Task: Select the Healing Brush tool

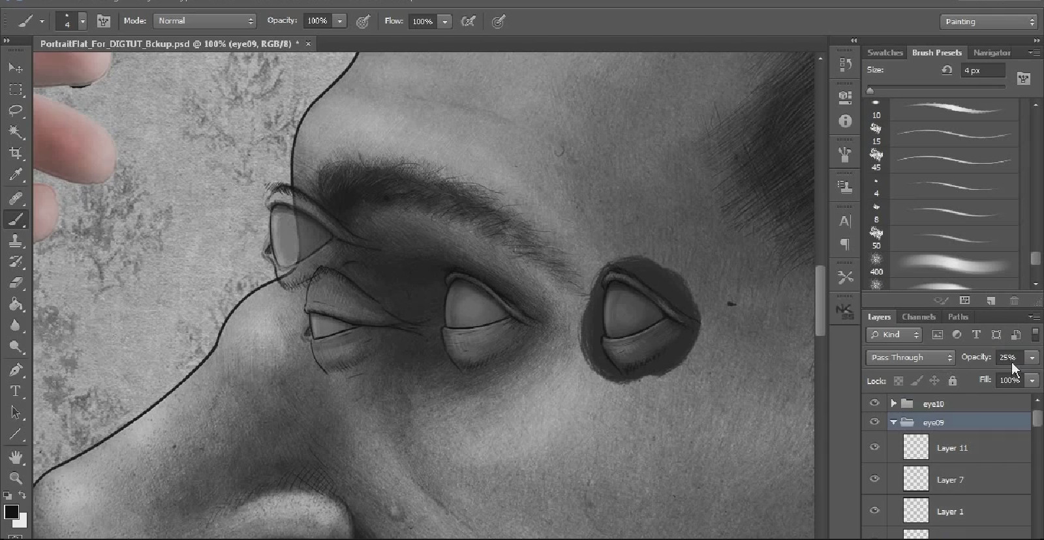Action: (x=16, y=198)
